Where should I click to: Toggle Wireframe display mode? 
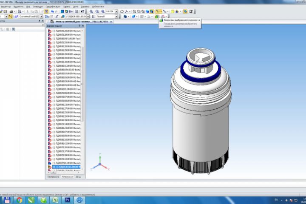(134, 11)
